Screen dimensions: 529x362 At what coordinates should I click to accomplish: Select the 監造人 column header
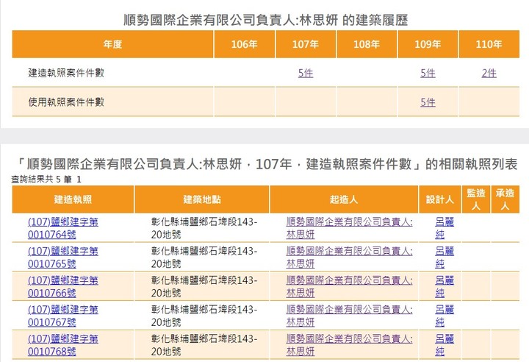tap(476, 199)
